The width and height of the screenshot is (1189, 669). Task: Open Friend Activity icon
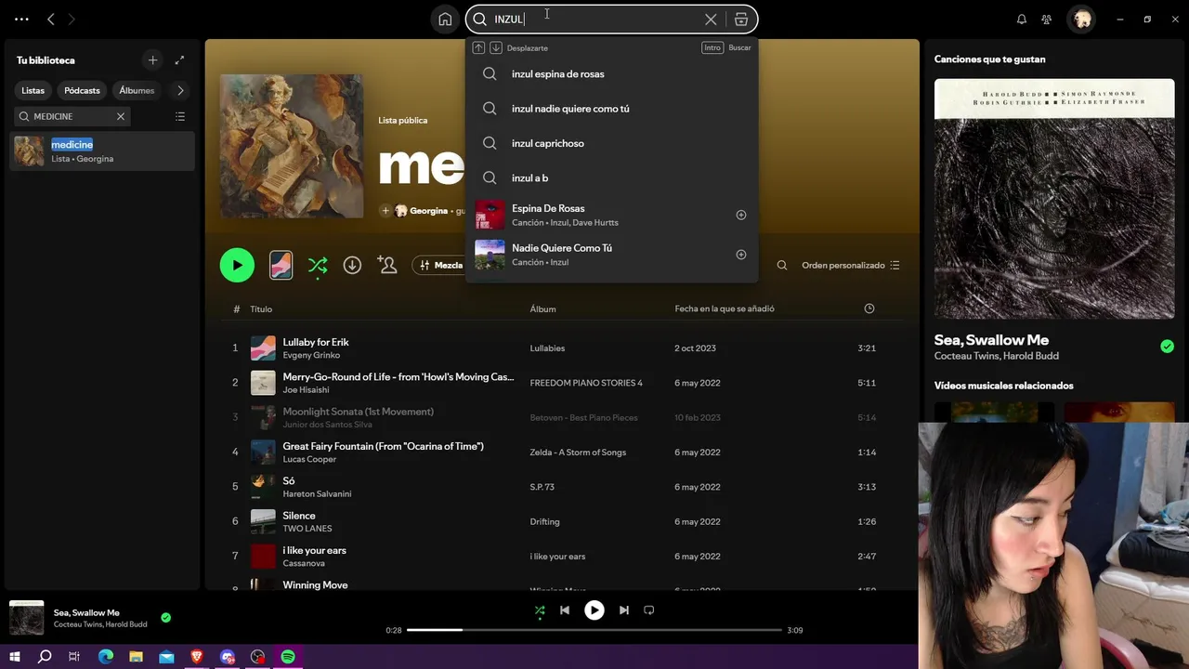tap(1047, 20)
